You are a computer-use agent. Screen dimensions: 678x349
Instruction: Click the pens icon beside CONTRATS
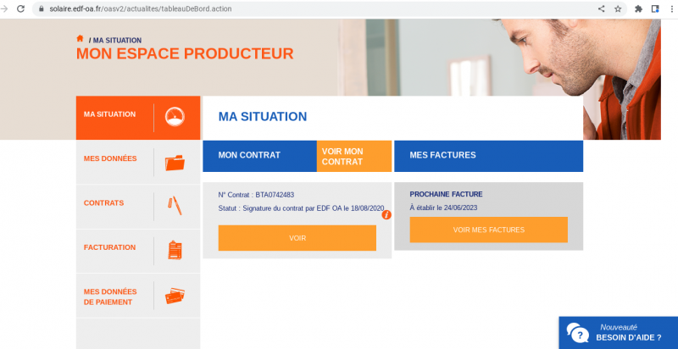175,205
